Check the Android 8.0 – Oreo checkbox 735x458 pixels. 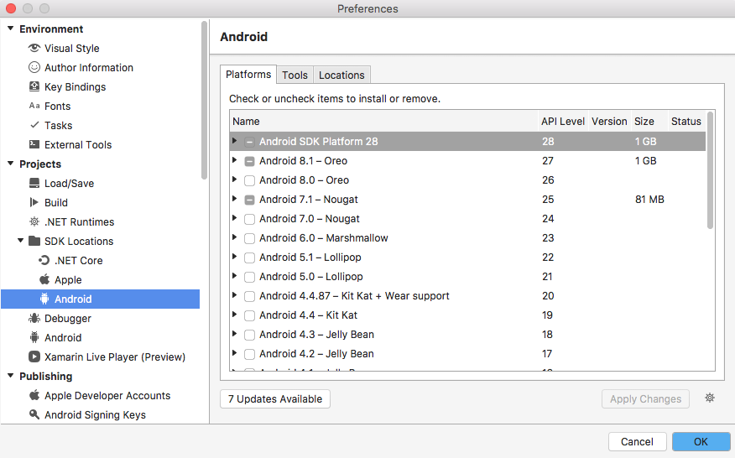pos(249,180)
